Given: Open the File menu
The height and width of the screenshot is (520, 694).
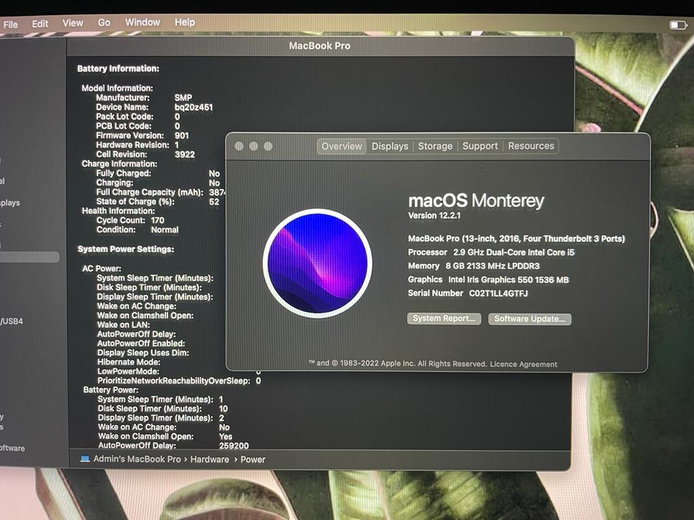Looking at the screenshot, I should tap(10, 24).
